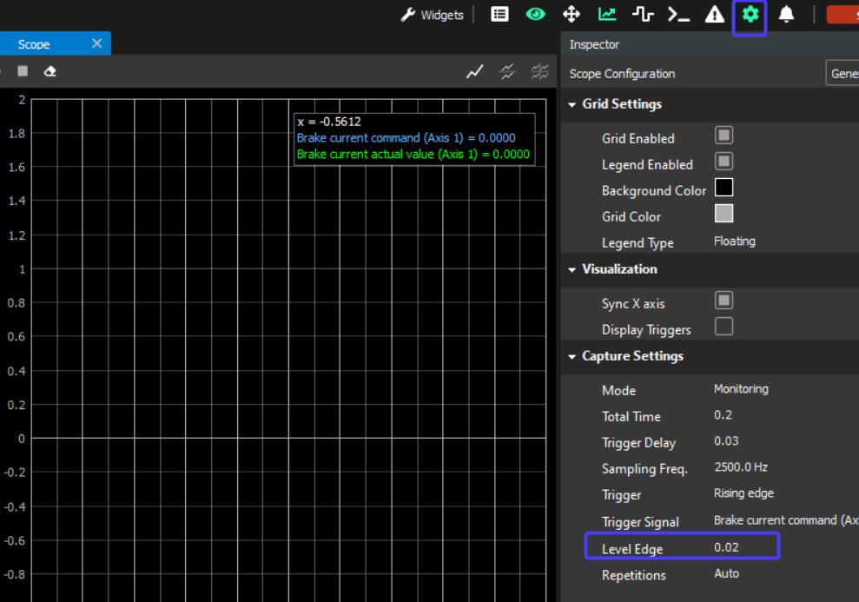Toggle the Grid Enabled checkbox

click(724, 136)
